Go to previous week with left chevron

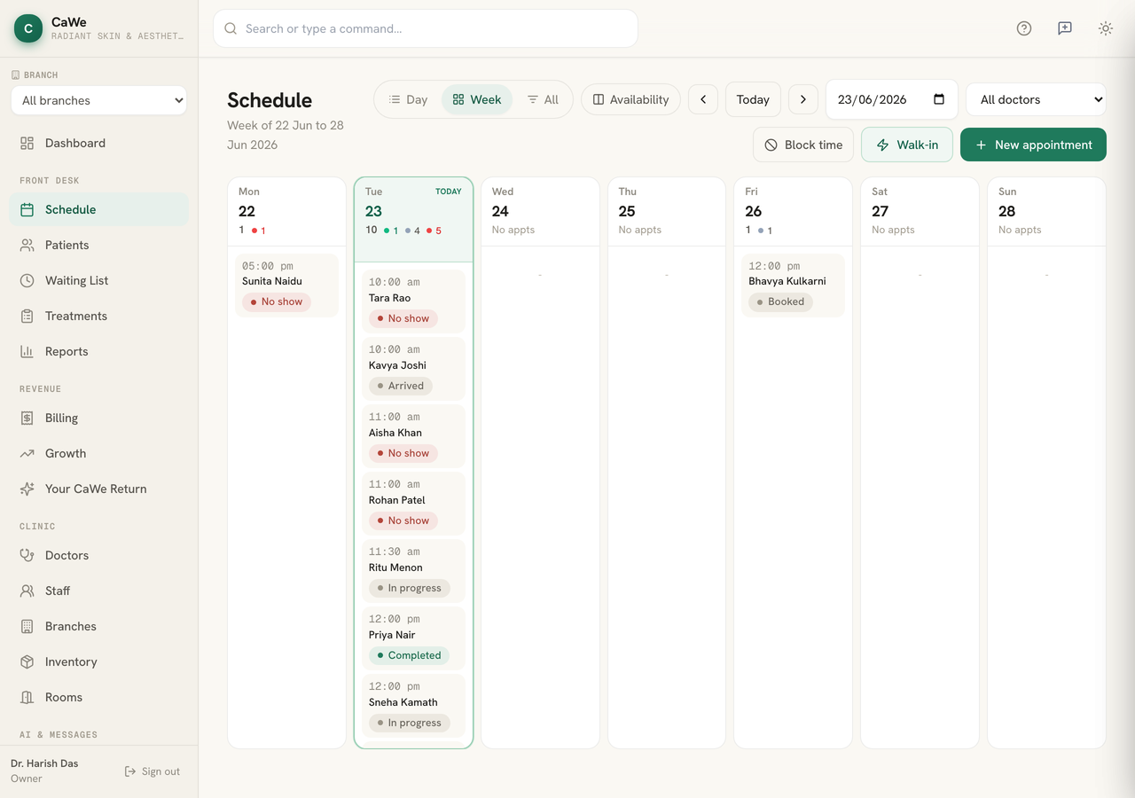click(703, 99)
